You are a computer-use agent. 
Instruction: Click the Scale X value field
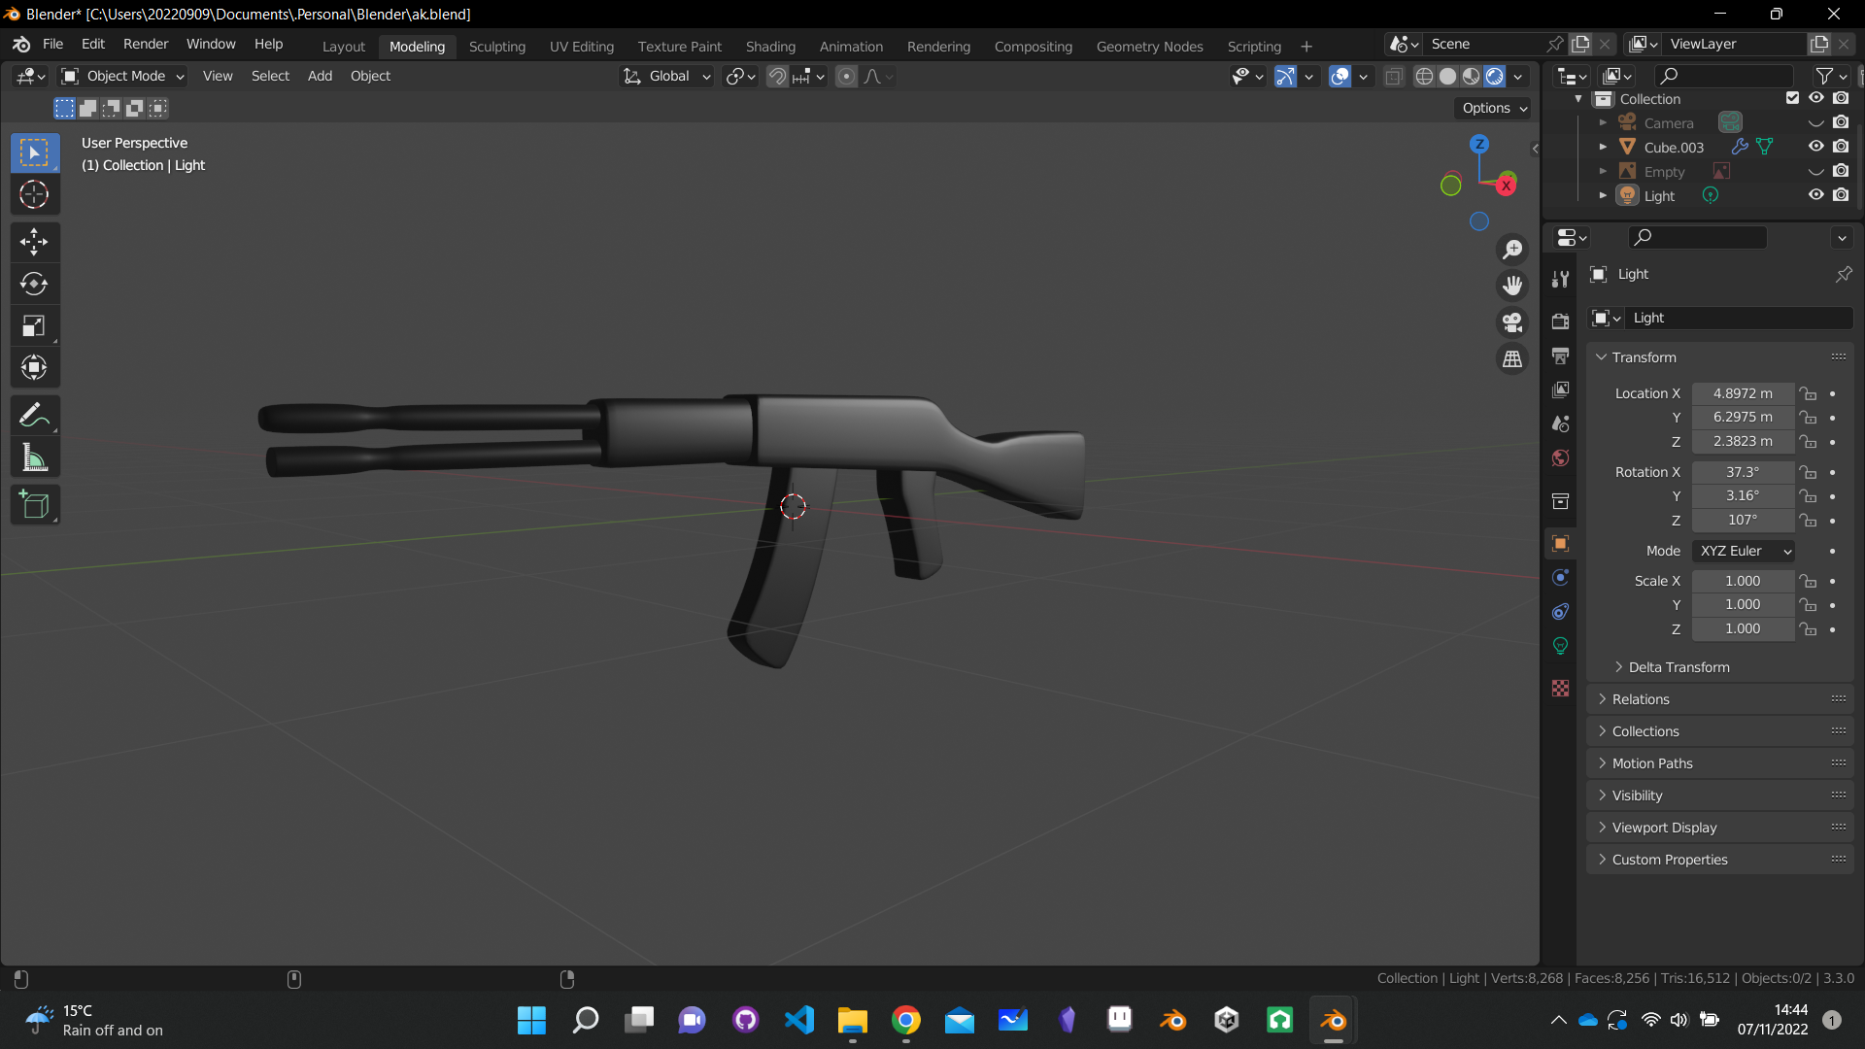pyautogui.click(x=1743, y=581)
